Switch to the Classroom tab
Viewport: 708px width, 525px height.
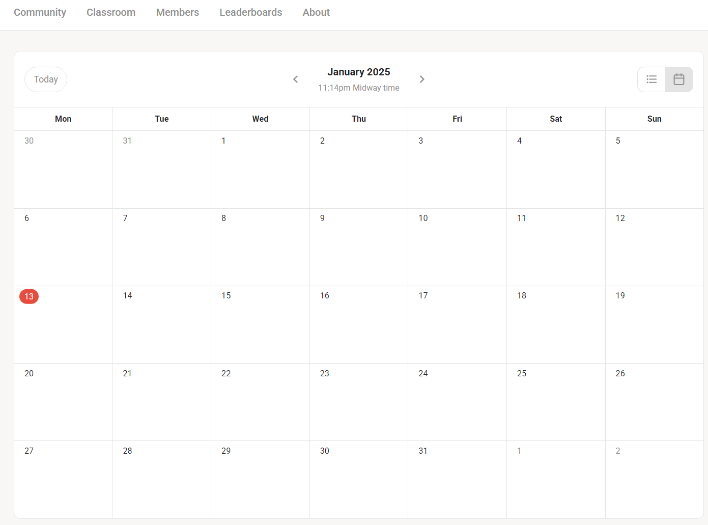coord(111,12)
